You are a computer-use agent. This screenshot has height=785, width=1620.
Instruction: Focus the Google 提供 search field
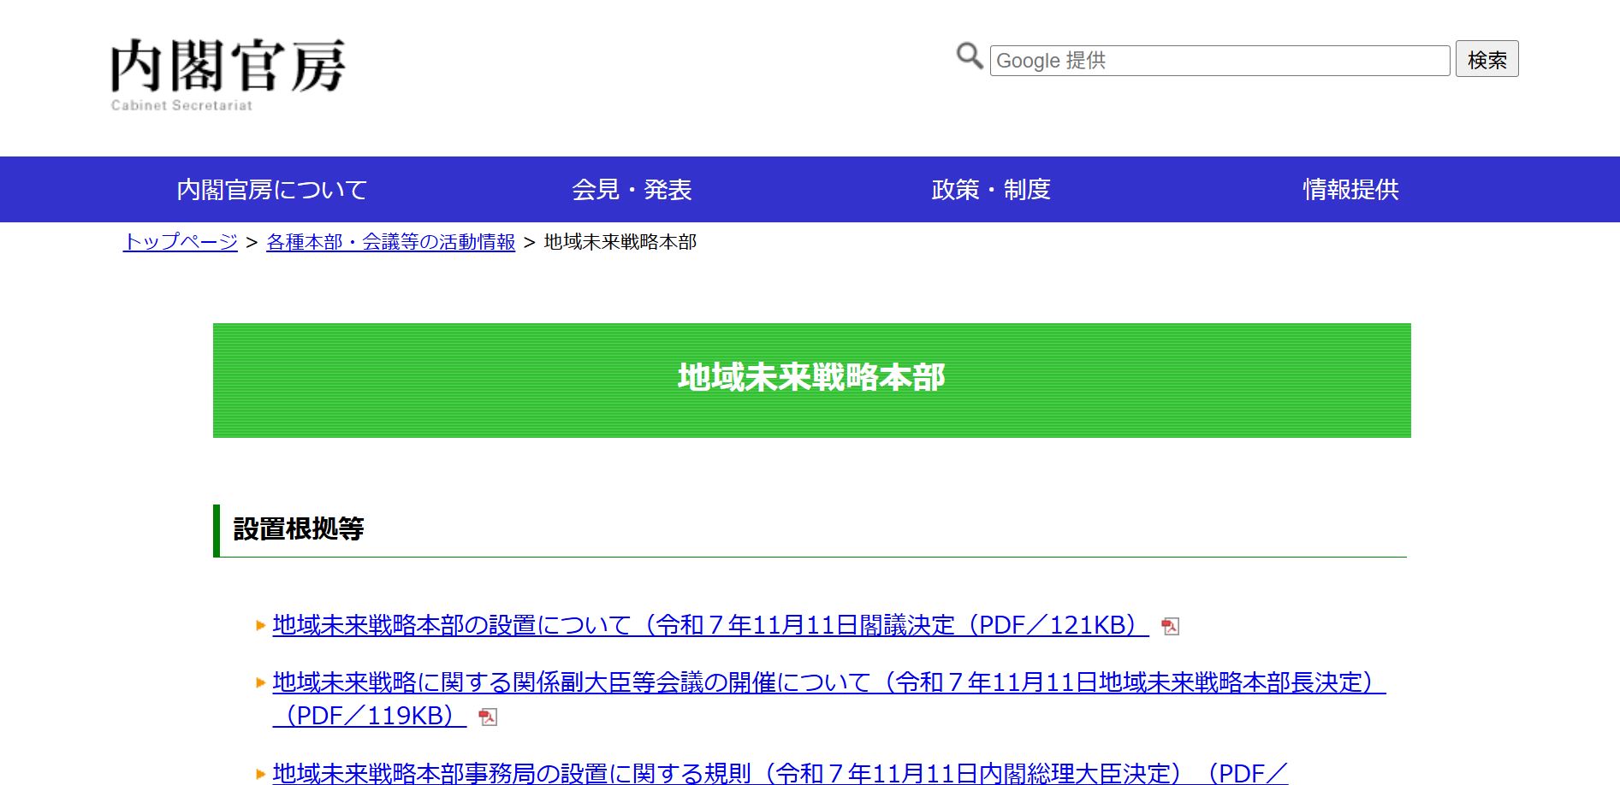[1219, 61]
